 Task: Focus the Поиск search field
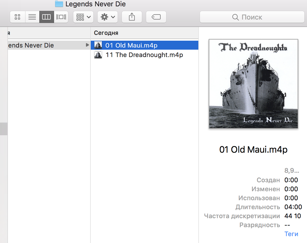click(x=252, y=17)
